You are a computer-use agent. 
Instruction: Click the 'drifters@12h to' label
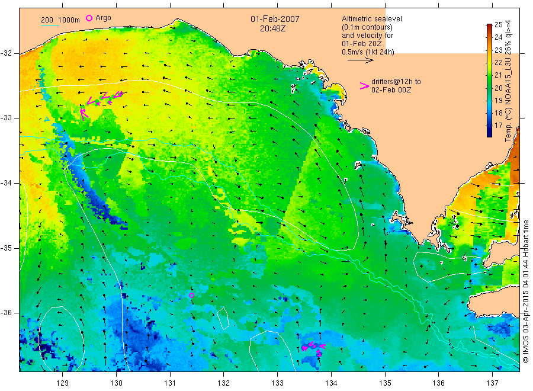click(x=396, y=82)
